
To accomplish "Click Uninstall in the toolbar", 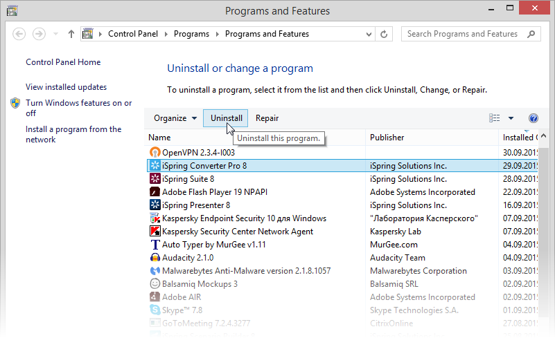I will tap(226, 118).
